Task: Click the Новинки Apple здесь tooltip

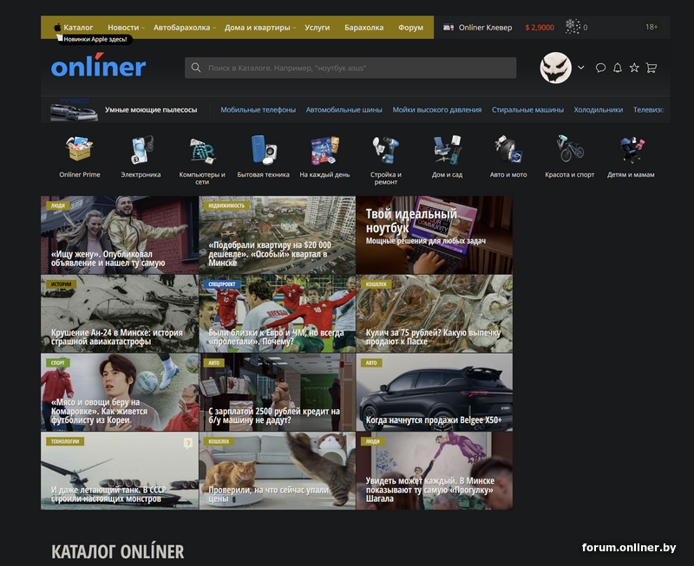Action: [95, 39]
